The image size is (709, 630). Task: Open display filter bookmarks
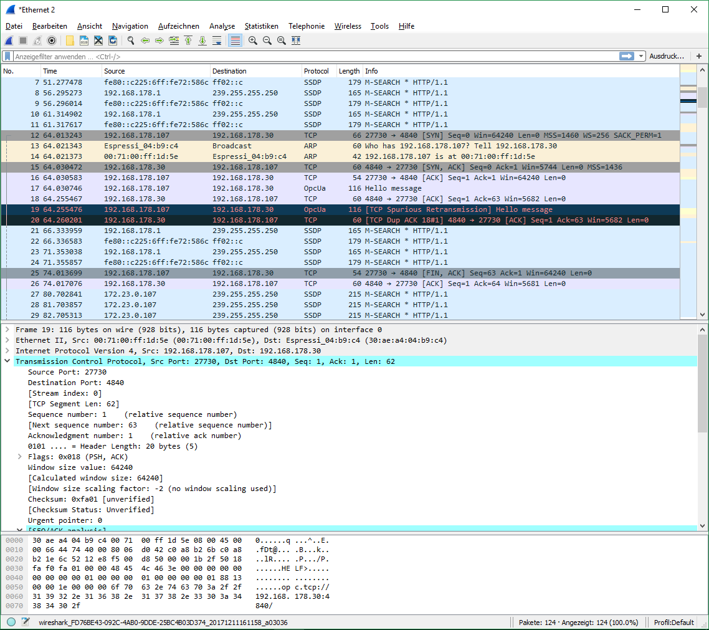pyautogui.click(x=7, y=57)
